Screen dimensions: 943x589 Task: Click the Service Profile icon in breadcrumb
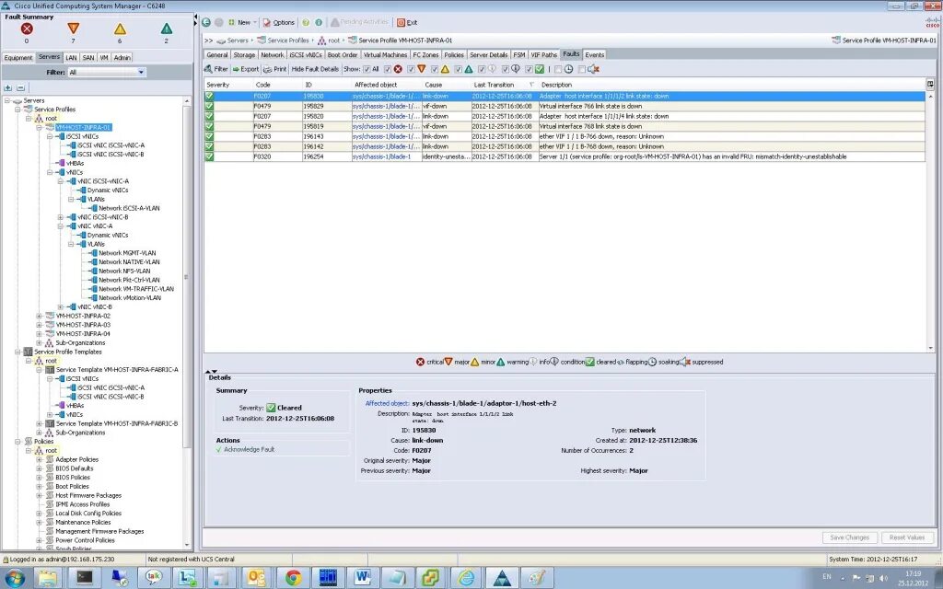pyautogui.click(x=352, y=40)
